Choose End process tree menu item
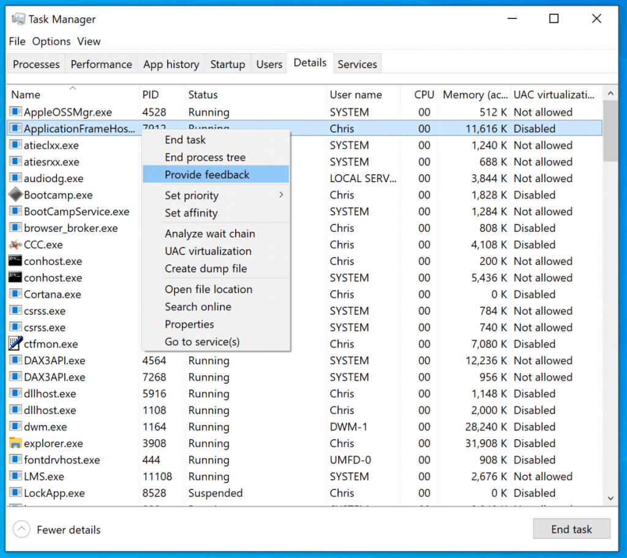The image size is (627, 558). tap(216, 157)
